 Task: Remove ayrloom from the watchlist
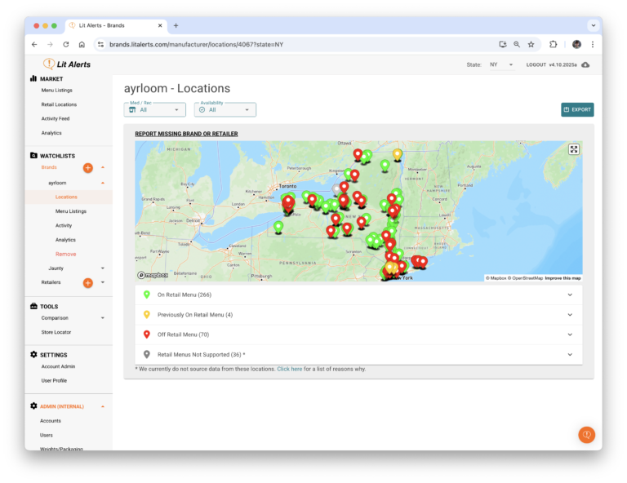point(65,254)
